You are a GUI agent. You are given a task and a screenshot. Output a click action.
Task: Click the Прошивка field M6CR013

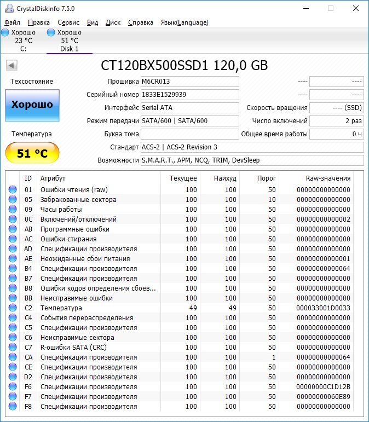[x=190, y=82]
